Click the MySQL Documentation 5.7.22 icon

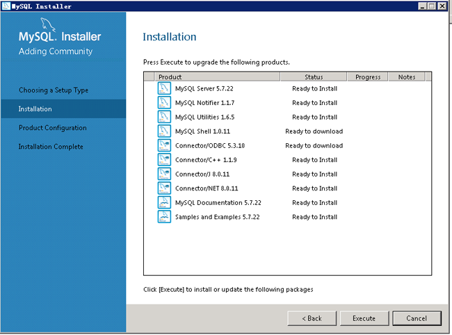tap(164, 202)
